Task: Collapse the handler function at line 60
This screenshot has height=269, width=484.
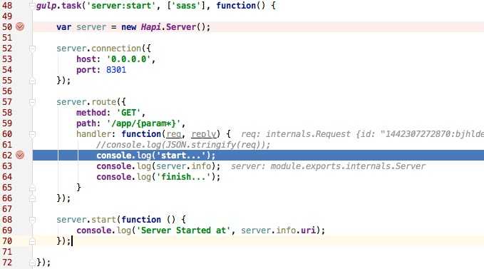Action: point(32,134)
